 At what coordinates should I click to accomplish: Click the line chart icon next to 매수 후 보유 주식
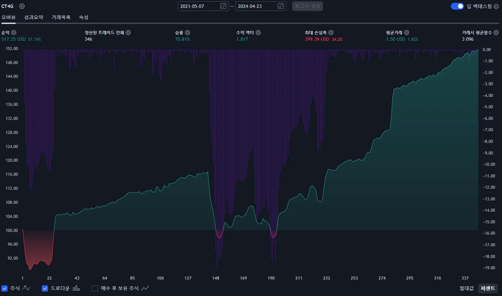145,288
